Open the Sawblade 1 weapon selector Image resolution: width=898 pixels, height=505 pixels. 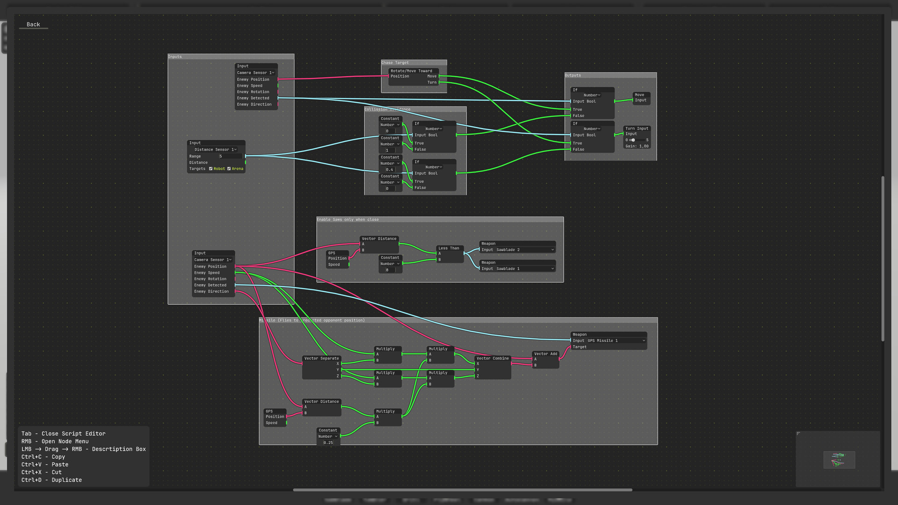click(553, 268)
